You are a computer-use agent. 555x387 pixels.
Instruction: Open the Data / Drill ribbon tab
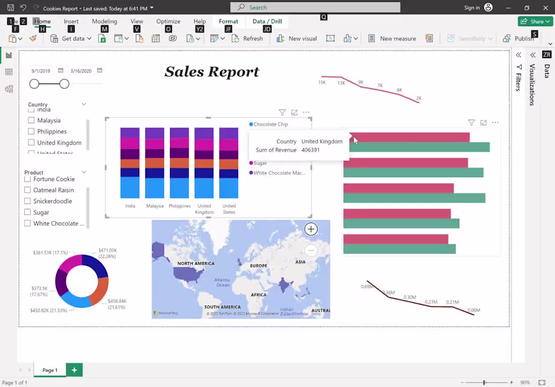(x=267, y=21)
